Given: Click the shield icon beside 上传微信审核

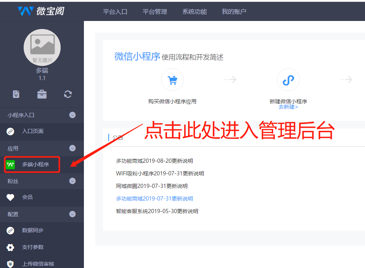Looking at the screenshot, I should click(10, 264).
